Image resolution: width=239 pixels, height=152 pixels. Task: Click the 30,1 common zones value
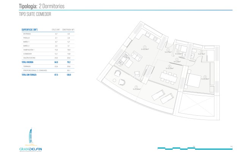(69, 70)
